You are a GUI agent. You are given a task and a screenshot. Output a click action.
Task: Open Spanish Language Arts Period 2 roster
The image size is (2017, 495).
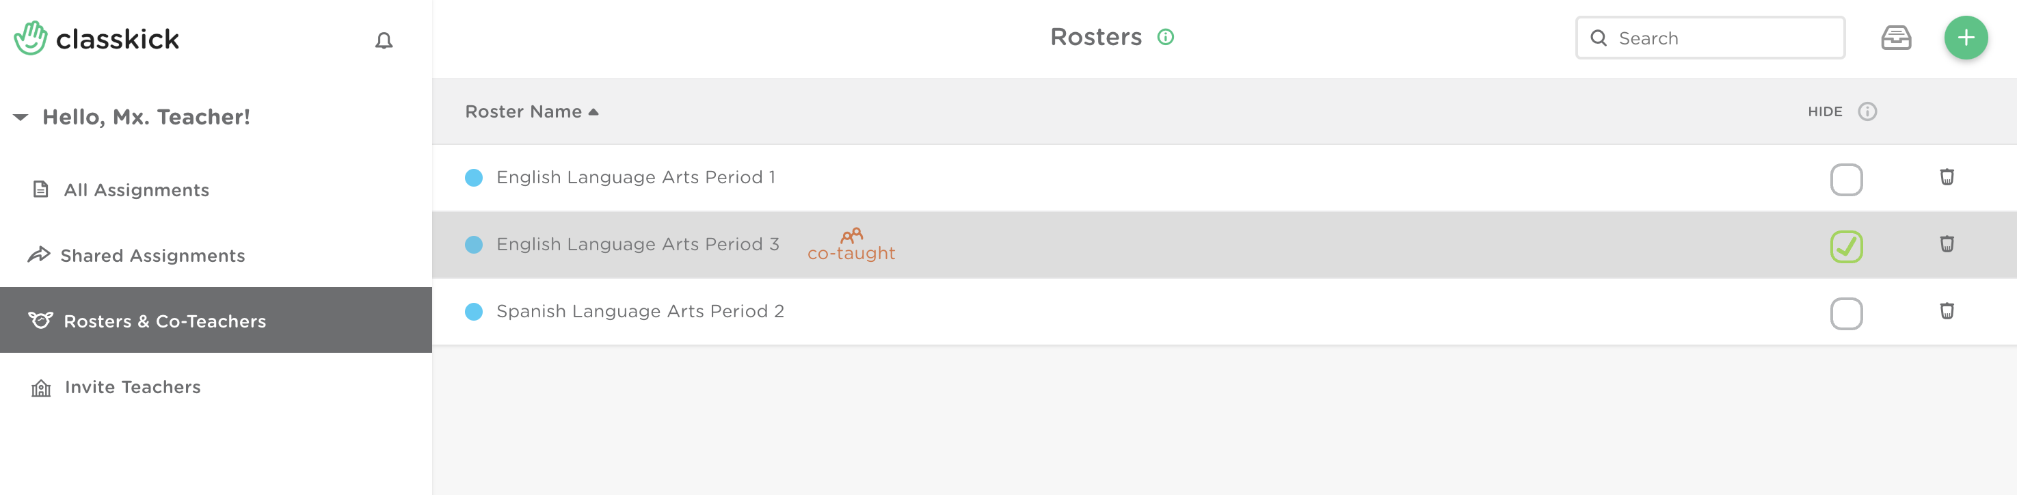click(640, 311)
